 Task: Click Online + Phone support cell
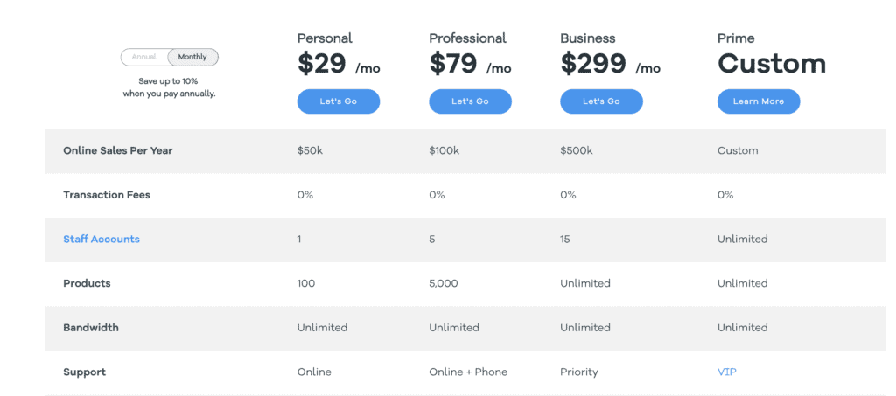pyautogui.click(x=468, y=372)
